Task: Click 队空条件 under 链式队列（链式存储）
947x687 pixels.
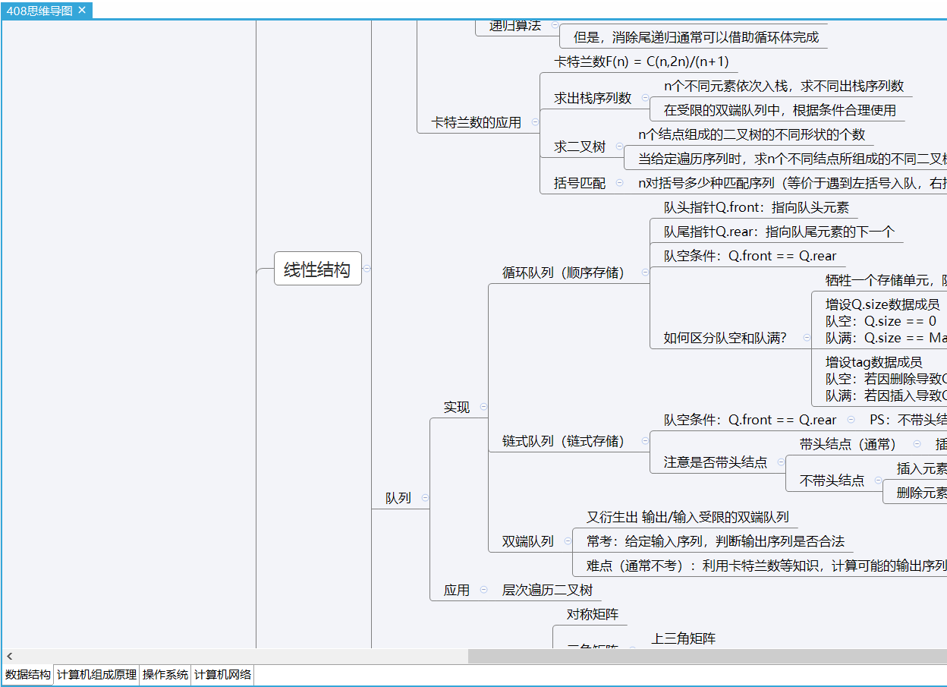Action: [x=750, y=420]
